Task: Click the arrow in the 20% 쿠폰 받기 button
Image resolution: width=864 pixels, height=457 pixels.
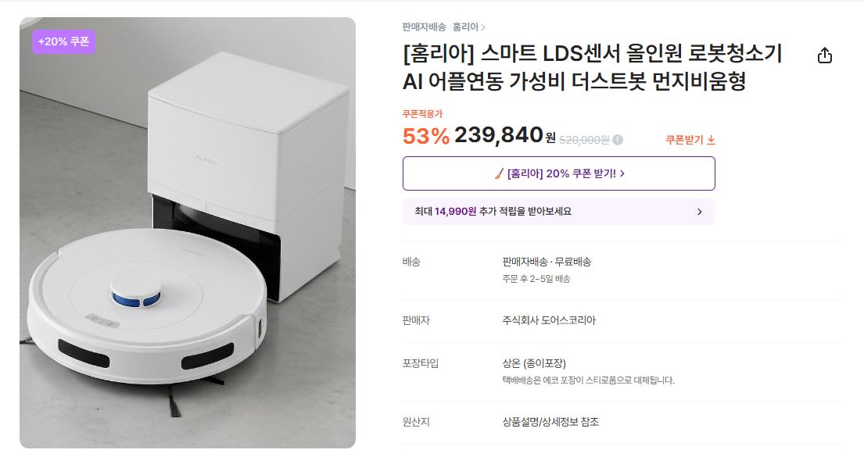Action: coord(622,173)
